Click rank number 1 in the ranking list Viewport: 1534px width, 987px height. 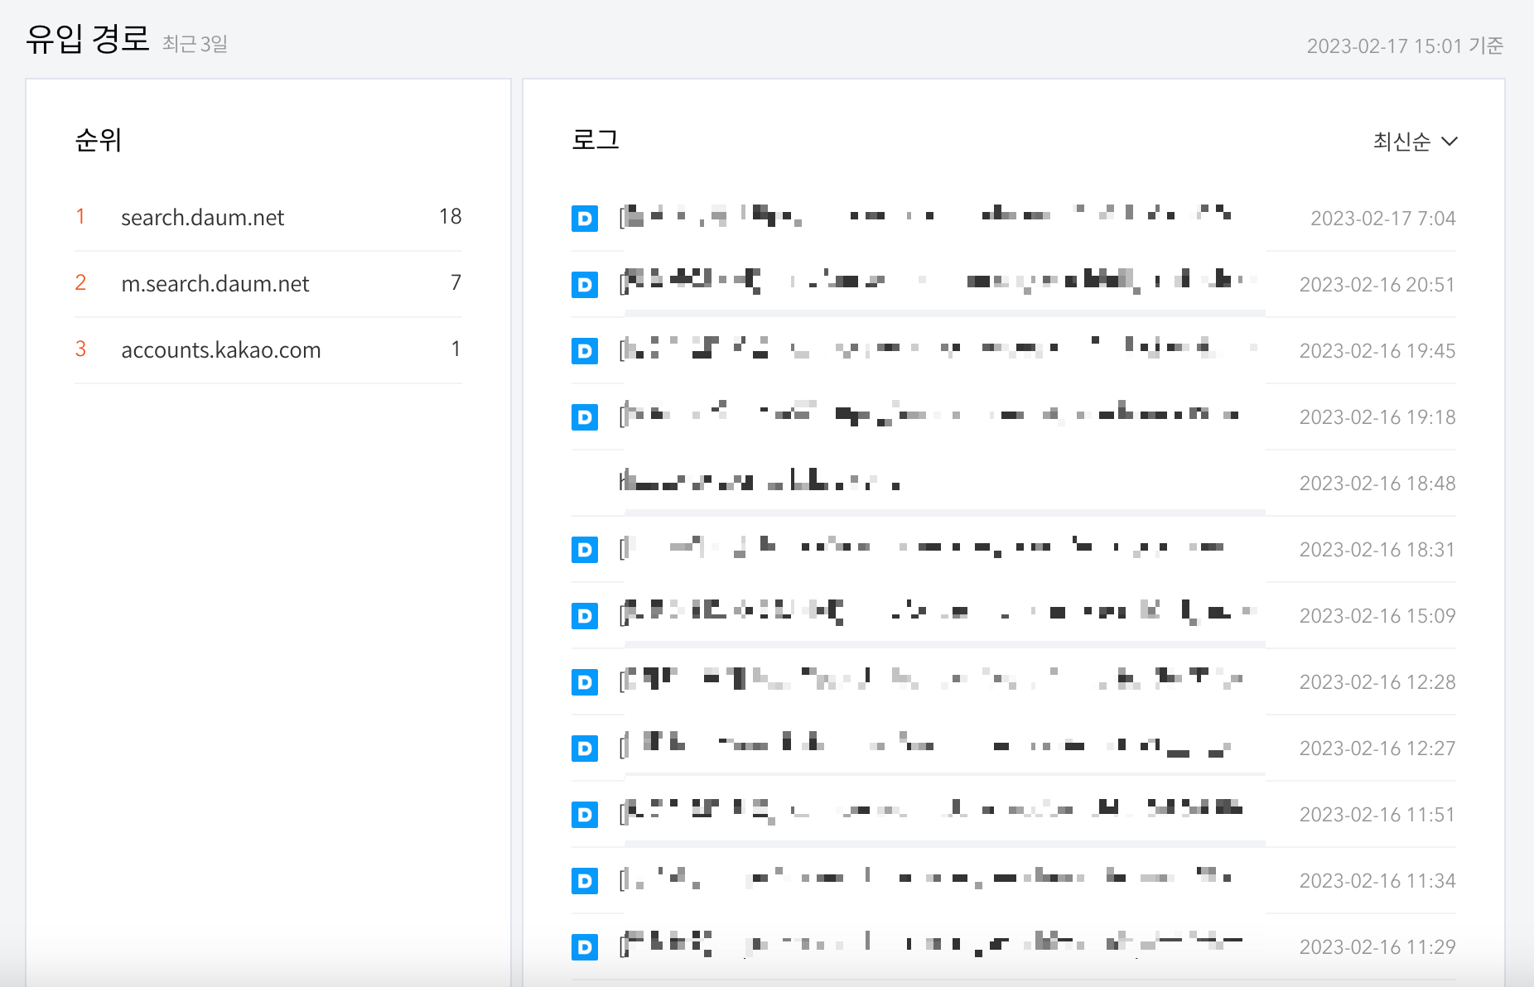tap(80, 217)
